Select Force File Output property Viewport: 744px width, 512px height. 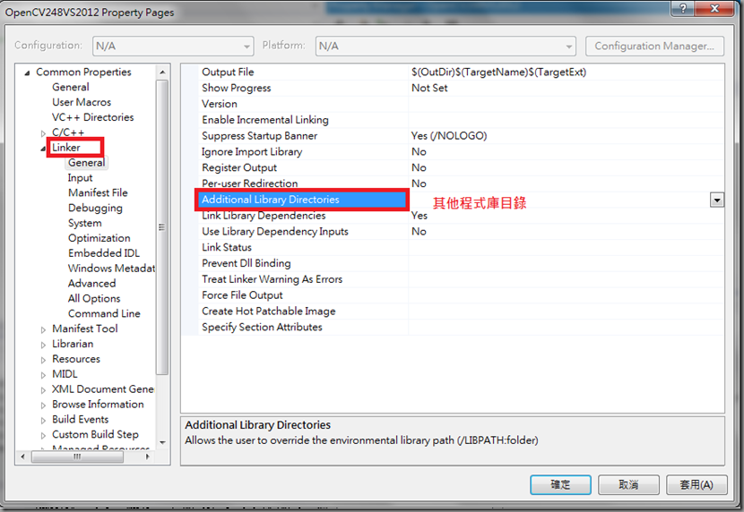(462, 295)
